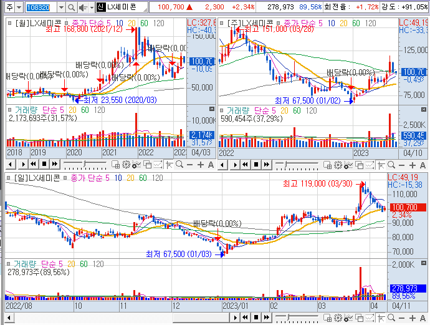
Task: Close the monthly volume sub-panel
Action: [x=211, y=109]
